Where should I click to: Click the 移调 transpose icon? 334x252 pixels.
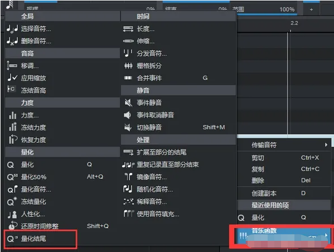[x=12, y=65]
